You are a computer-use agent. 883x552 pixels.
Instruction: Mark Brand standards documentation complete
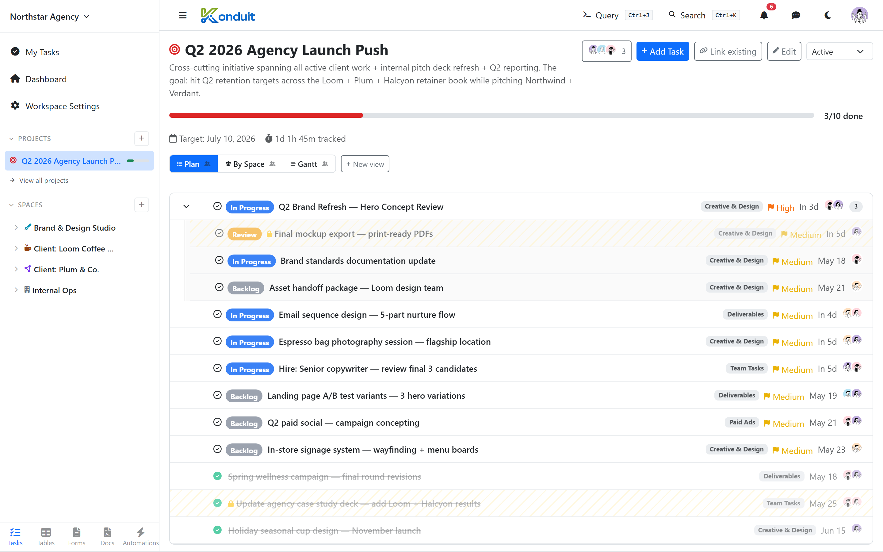pyautogui.click(x=219, y=260)
